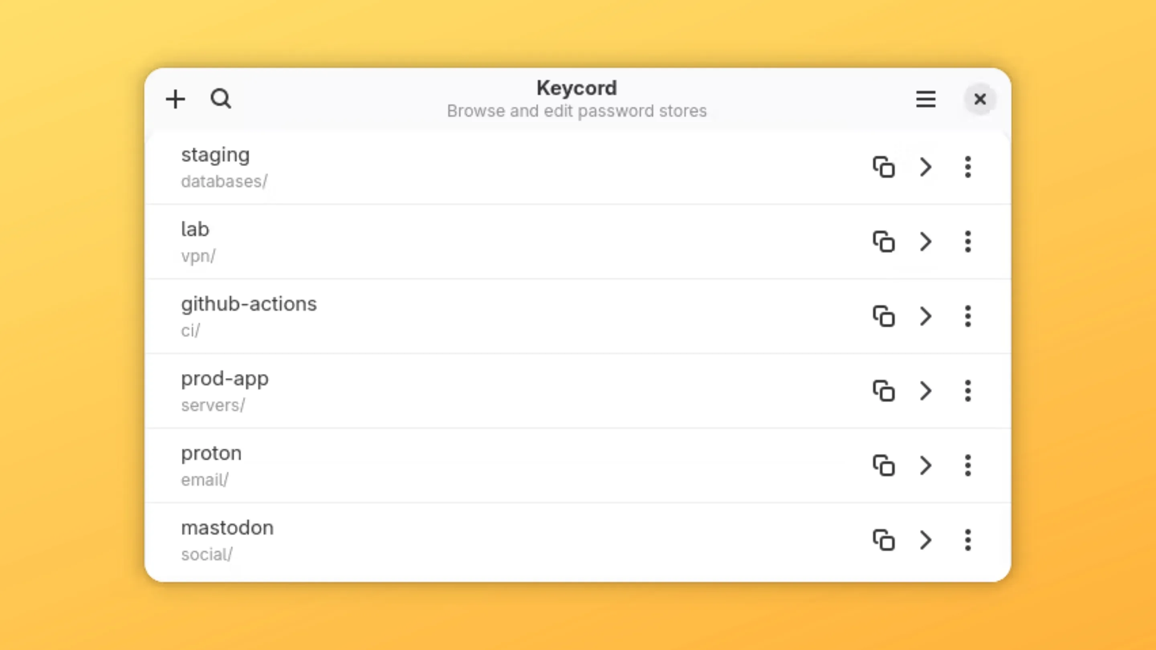Open prod-app entry details via chevron
The width and height of the screenshot is (1156, 650).
[x=925, y=391]
